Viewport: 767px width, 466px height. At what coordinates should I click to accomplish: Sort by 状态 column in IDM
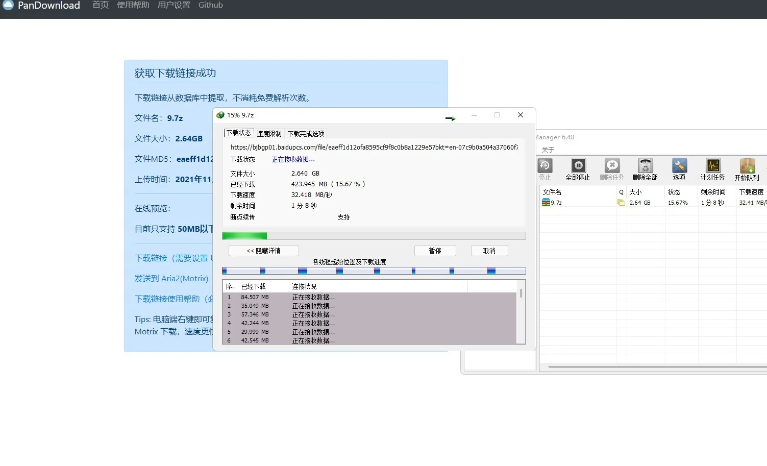click(681, 192)
